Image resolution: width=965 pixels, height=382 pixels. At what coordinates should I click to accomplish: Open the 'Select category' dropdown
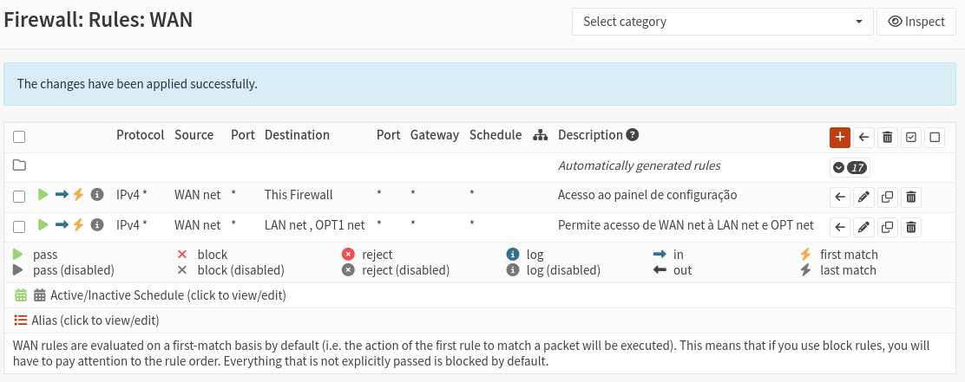[722, 22]
